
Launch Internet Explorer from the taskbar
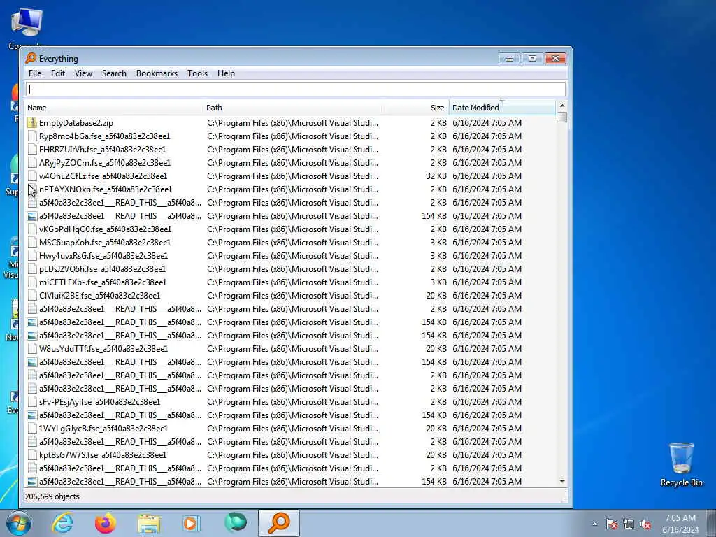pyautogui.click(x=62, y=523)
